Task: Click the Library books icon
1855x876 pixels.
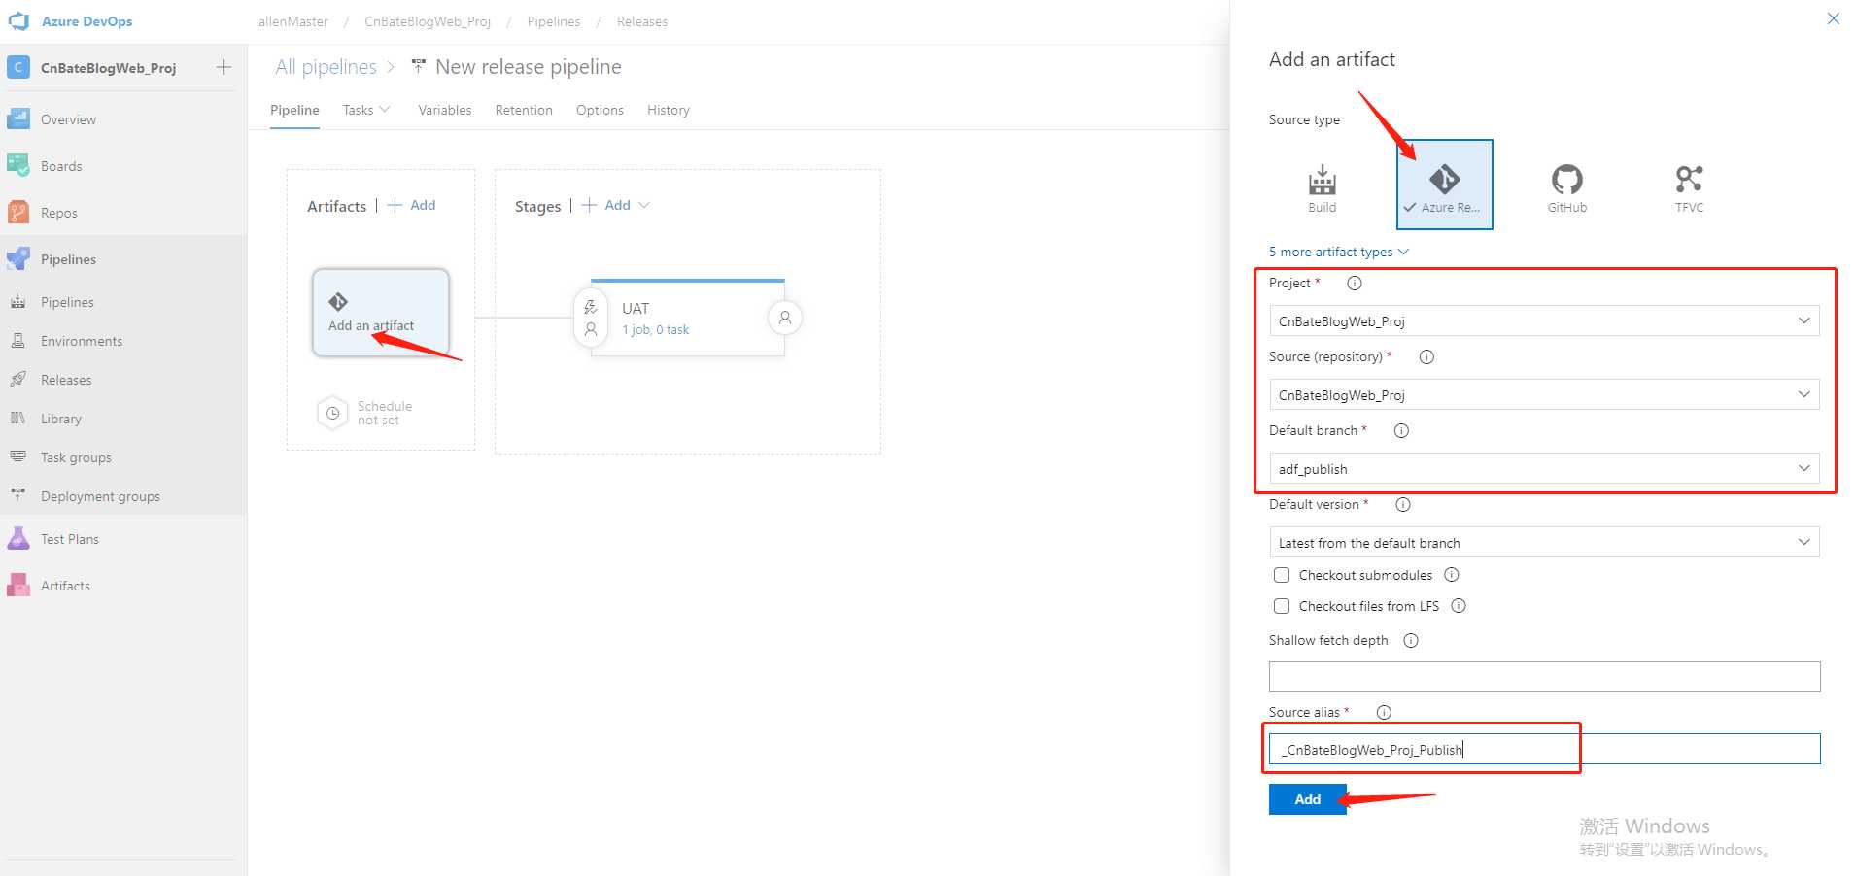Action: [18, 419]
